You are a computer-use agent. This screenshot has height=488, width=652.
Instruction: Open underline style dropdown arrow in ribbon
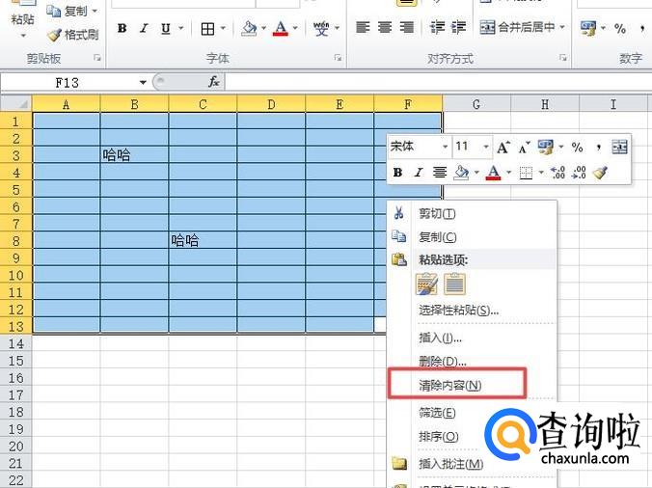(x=181, y=28)
